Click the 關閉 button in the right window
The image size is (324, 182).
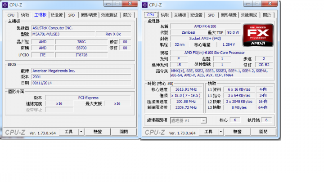pos(263,132)
